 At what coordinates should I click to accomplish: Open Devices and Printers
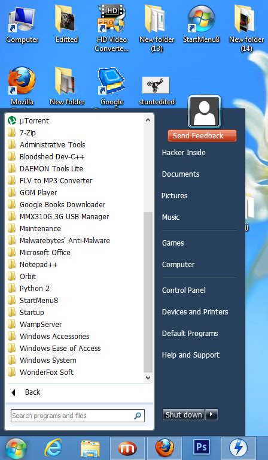click(x=195, y=312)
